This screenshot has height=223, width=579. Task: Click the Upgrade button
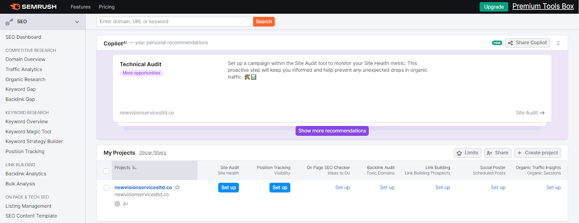tap(494, 7)
